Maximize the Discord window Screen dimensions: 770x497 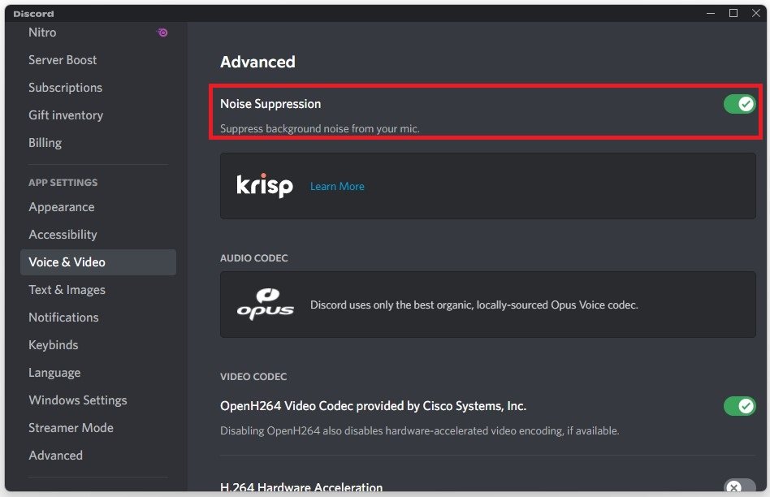click(x=733, y=13)
